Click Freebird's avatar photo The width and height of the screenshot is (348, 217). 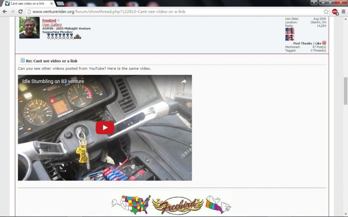click(x=29, y=28)
